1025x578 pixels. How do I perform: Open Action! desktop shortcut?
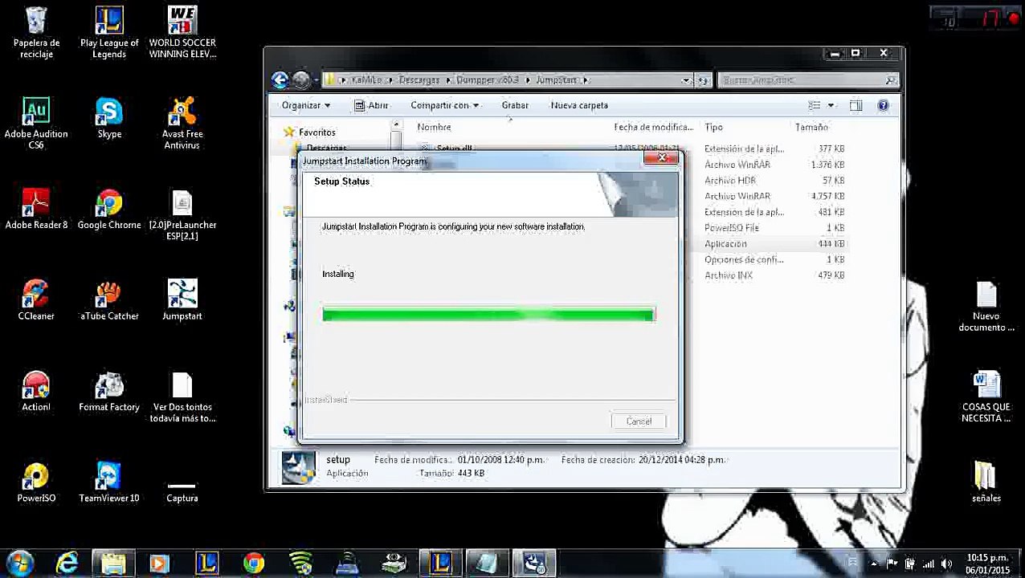click(x=36, y=392)
